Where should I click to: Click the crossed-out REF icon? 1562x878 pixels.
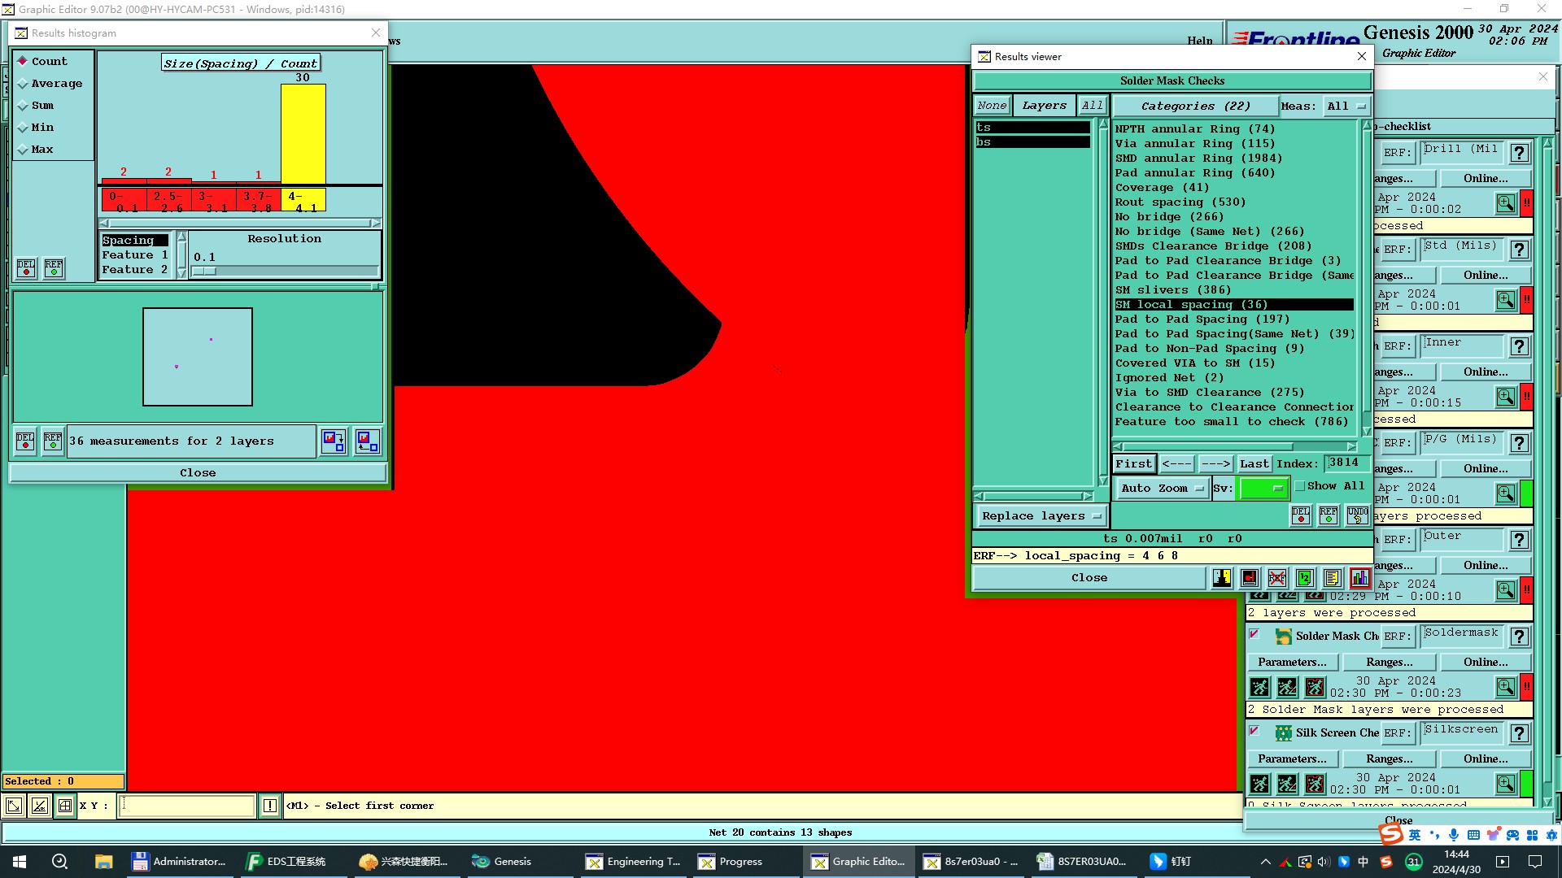click(x=1277, y=578)
